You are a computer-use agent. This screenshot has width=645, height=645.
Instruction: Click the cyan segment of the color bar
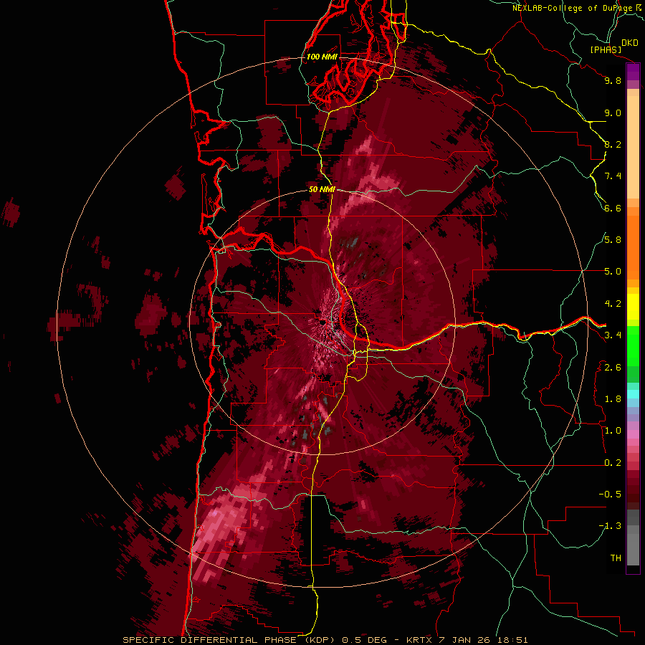click(x=633, y=393)
